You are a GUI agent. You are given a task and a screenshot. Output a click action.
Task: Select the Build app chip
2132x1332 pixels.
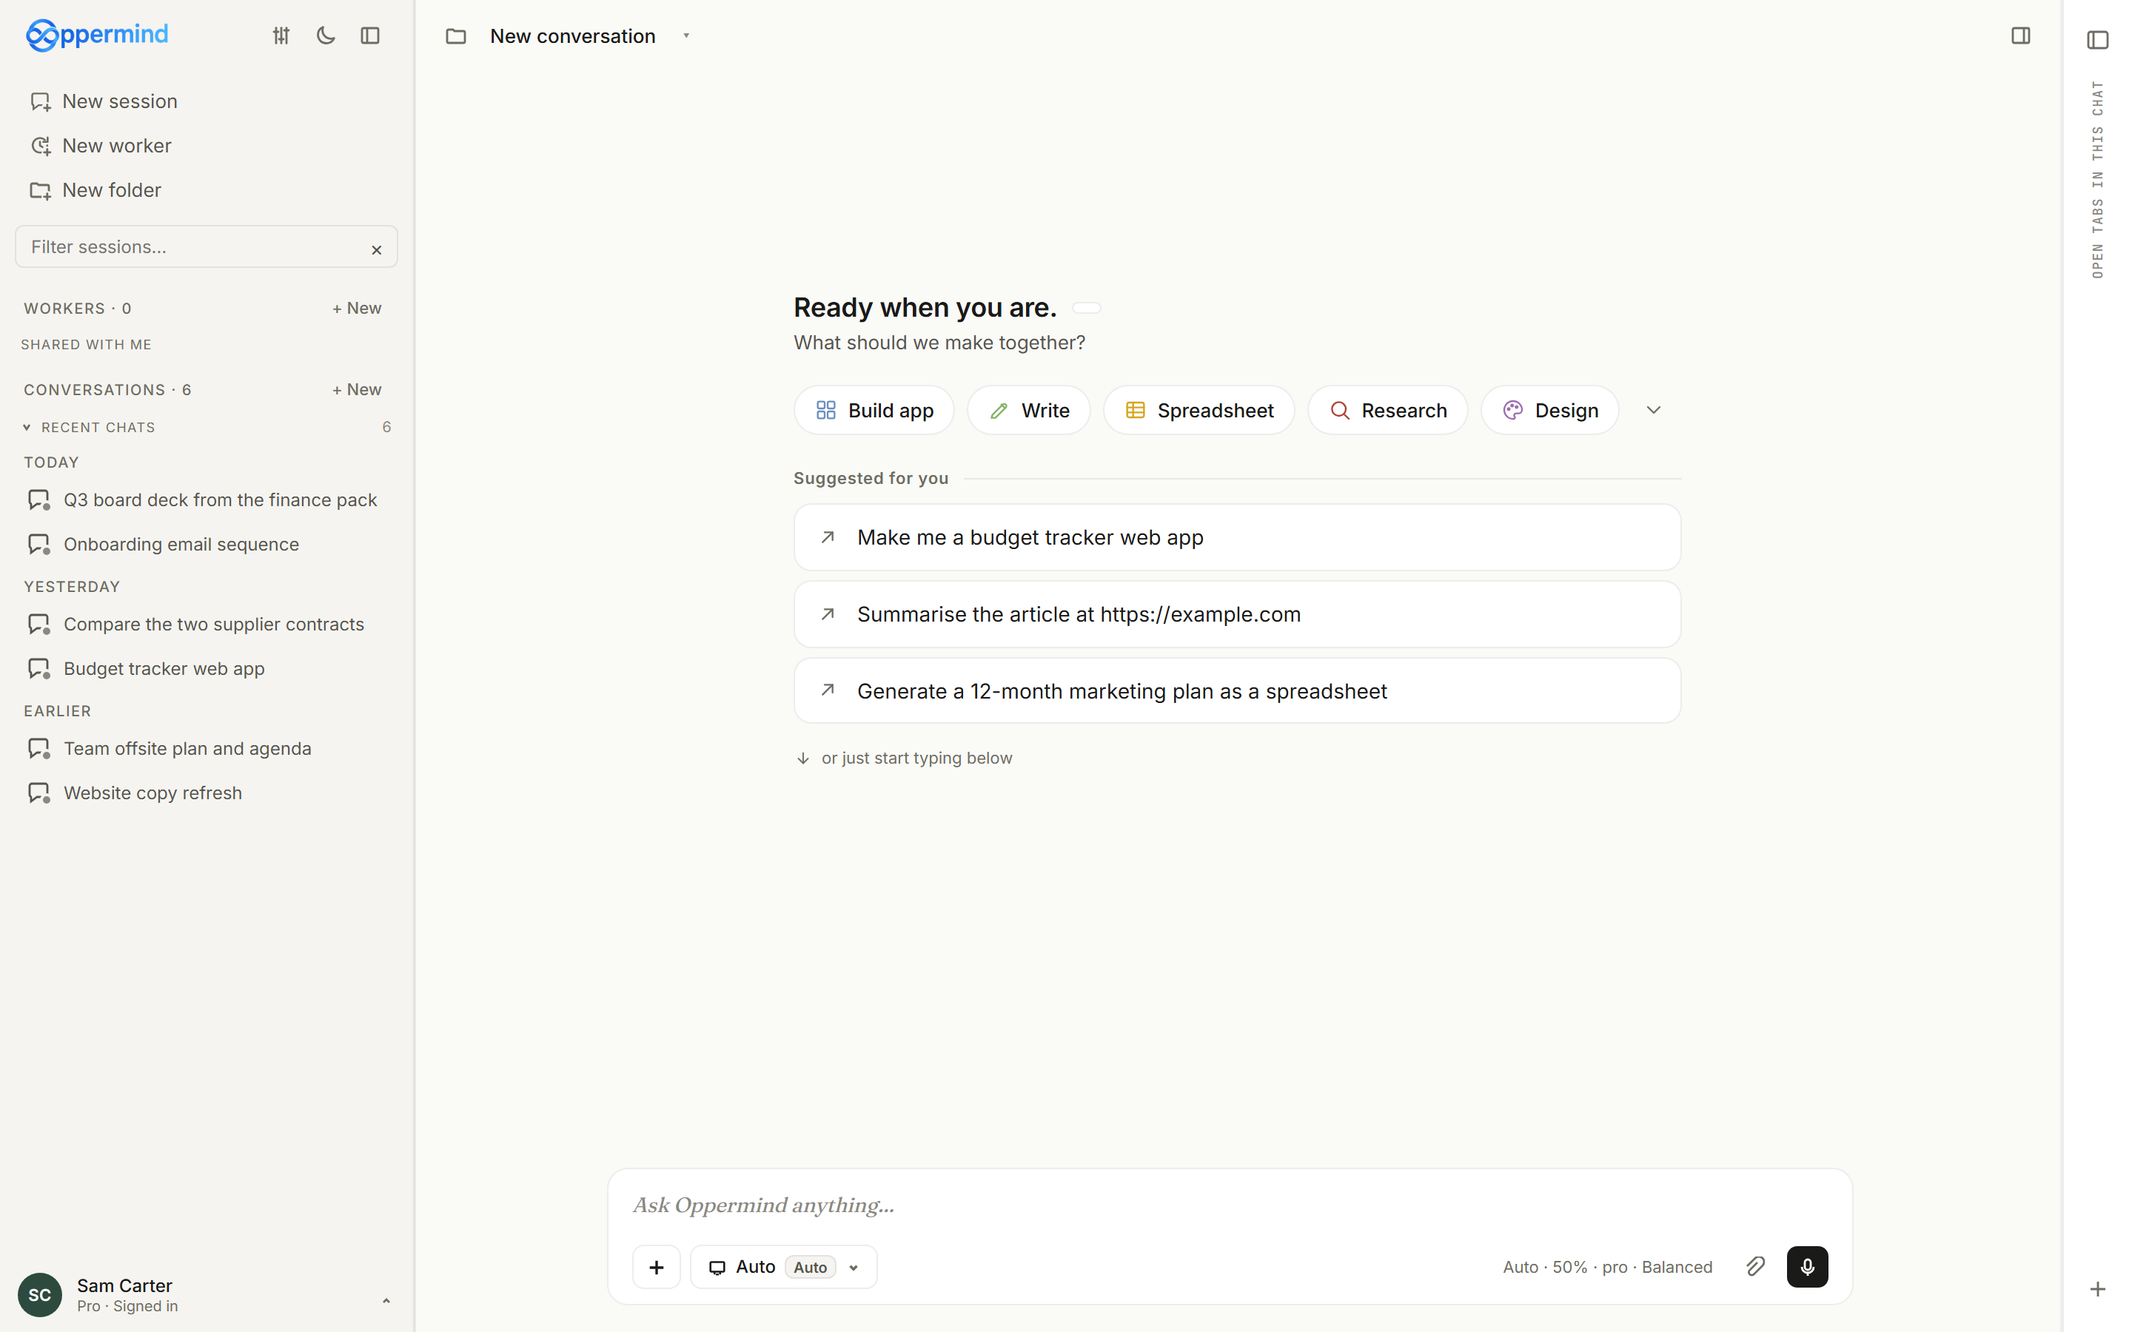(874, 411)
